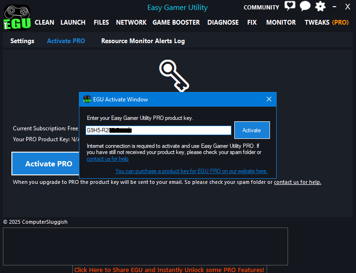The image size is (356, 273).
Task: Open the chat bubble icon
Action: (305, 6)
